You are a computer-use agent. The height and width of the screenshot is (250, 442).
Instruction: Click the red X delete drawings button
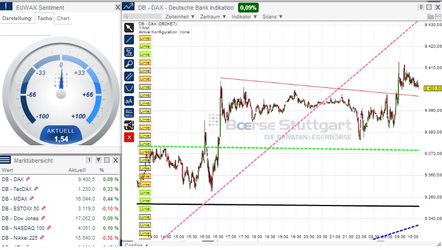[x=129, y=138]
